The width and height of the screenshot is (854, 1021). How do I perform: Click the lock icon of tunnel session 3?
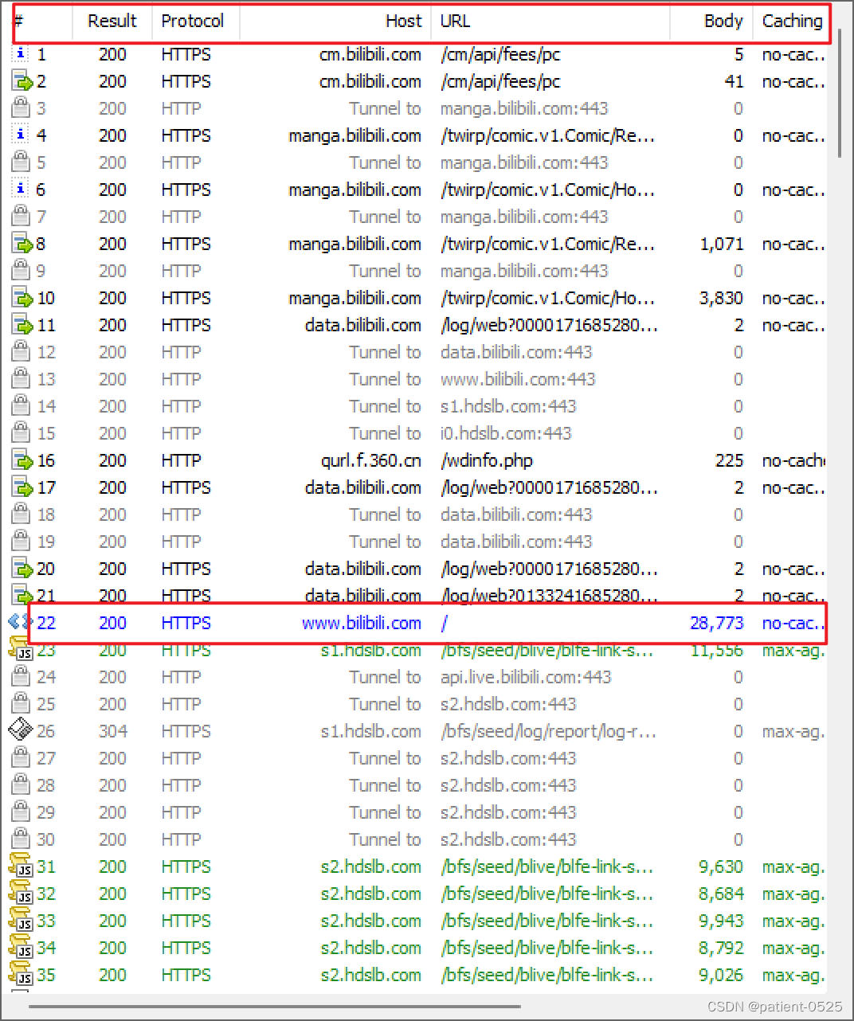tap(21, 108)
